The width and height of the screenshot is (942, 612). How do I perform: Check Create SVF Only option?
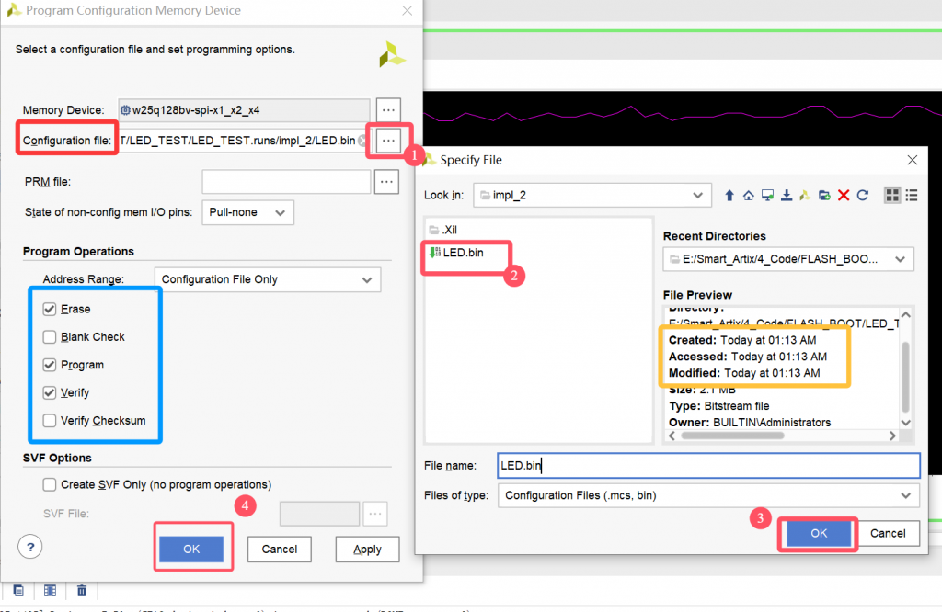coord(49,484)
